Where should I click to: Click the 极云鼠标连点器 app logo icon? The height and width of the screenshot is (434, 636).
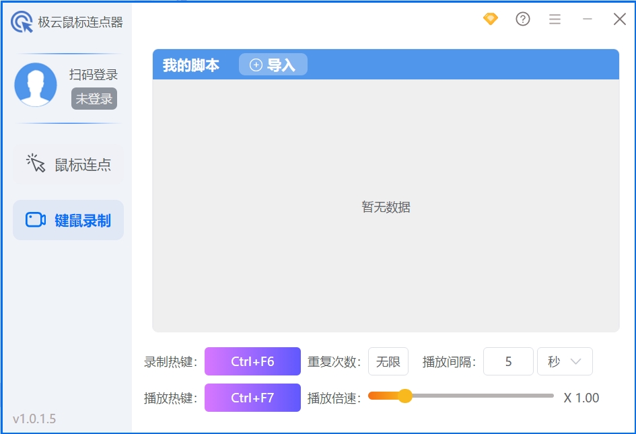click(x=22, y=22)
